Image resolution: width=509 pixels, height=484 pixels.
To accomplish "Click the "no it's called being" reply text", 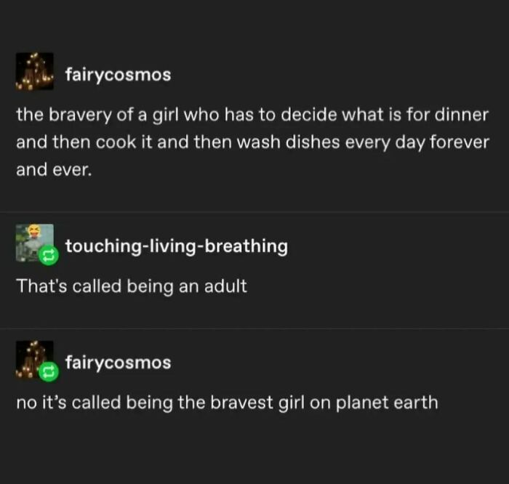I will coord(227,402).
